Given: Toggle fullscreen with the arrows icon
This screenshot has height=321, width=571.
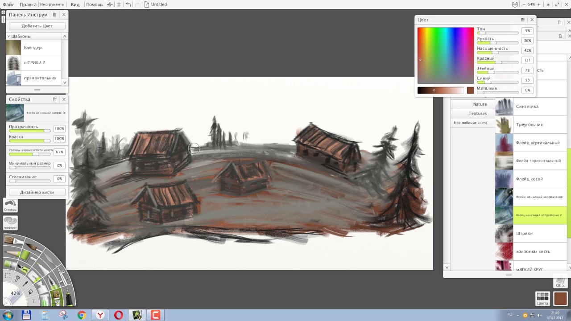Looking at the screenshot, I should (x=557, y=4).
